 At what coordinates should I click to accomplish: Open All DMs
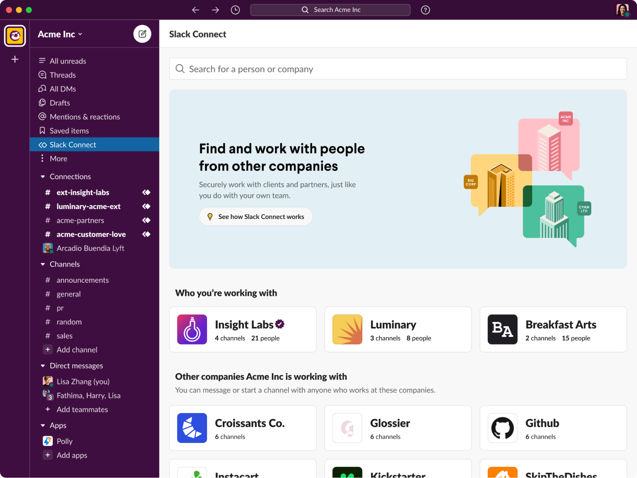tap(94, 89)
